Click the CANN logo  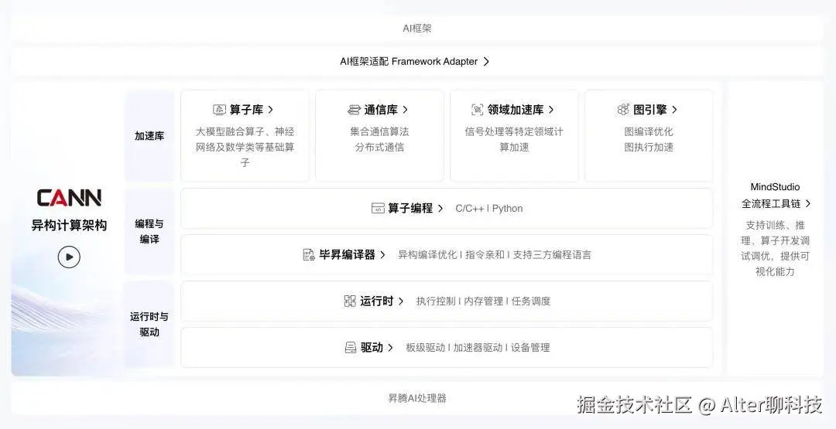coord(70,197)
